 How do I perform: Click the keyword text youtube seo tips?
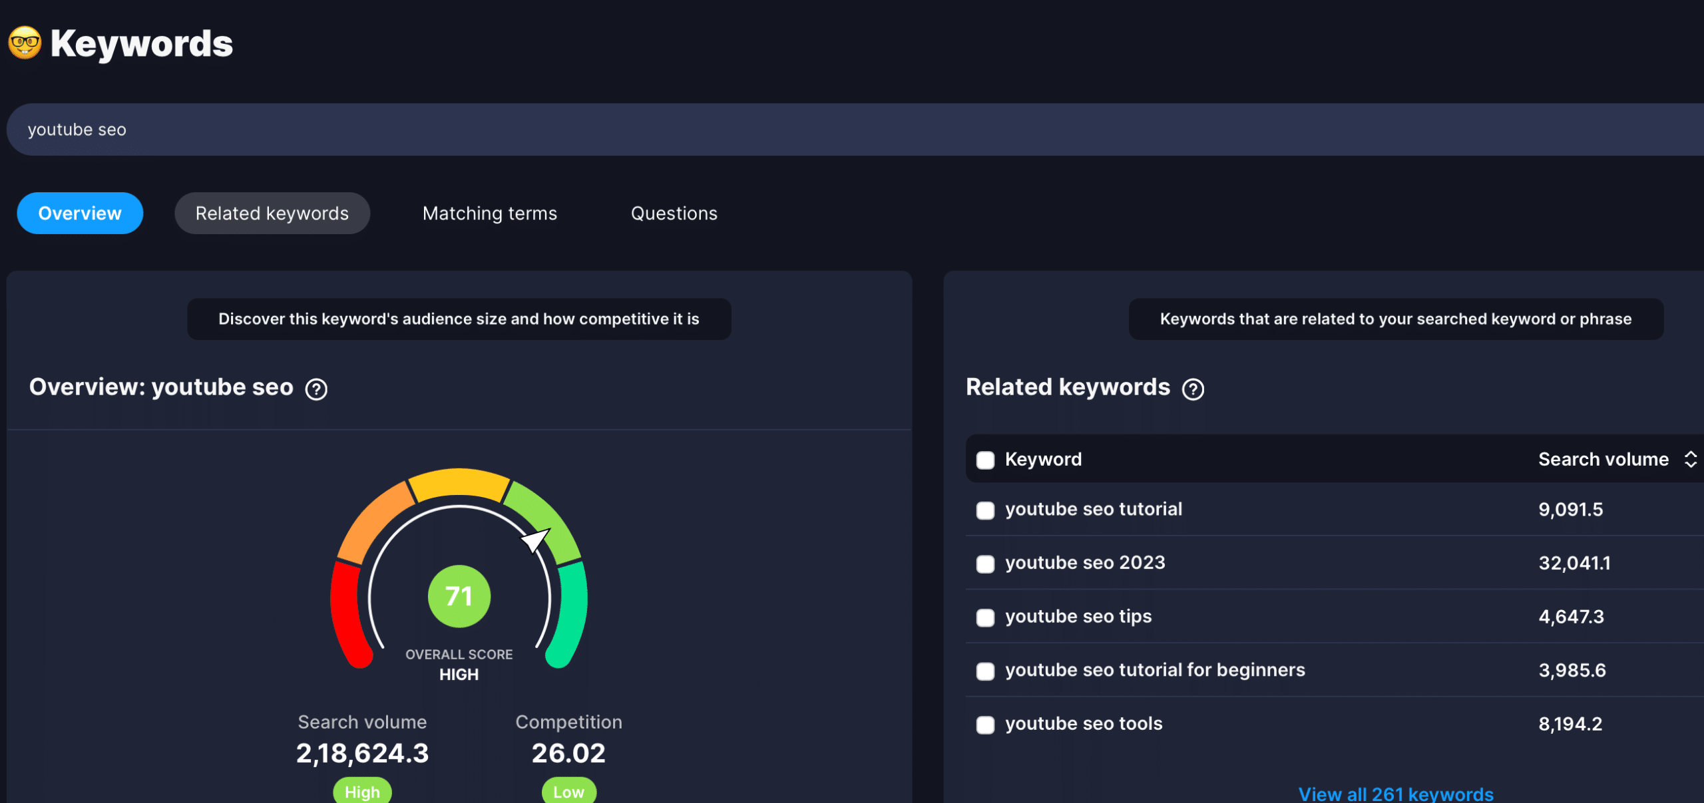[x=1078, y=616]
